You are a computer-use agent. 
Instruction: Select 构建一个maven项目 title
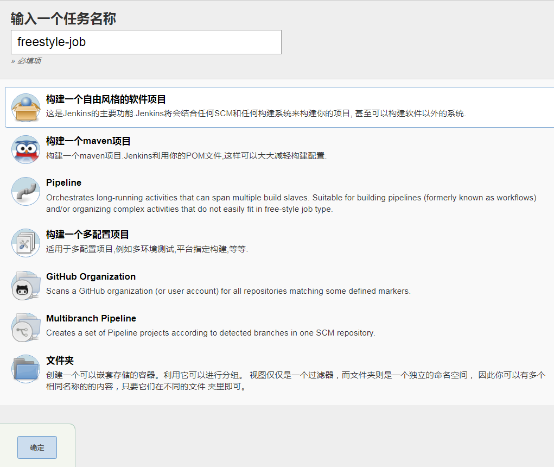[88, 141]
